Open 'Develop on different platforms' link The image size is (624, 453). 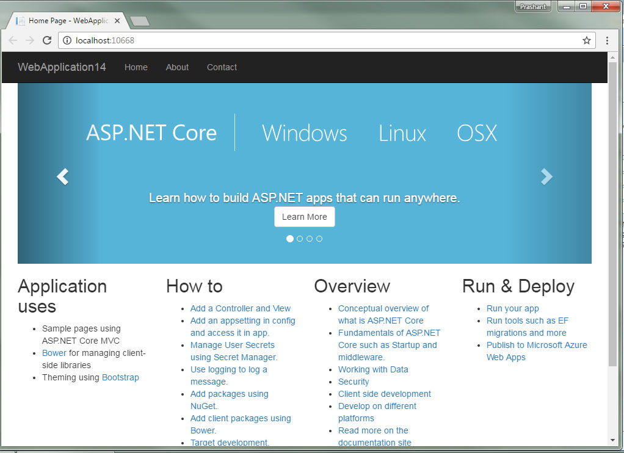tap(377, 412)
